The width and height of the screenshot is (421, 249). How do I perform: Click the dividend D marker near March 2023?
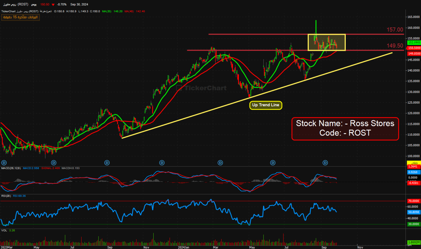pyautogui.click(x=4, y=163)
